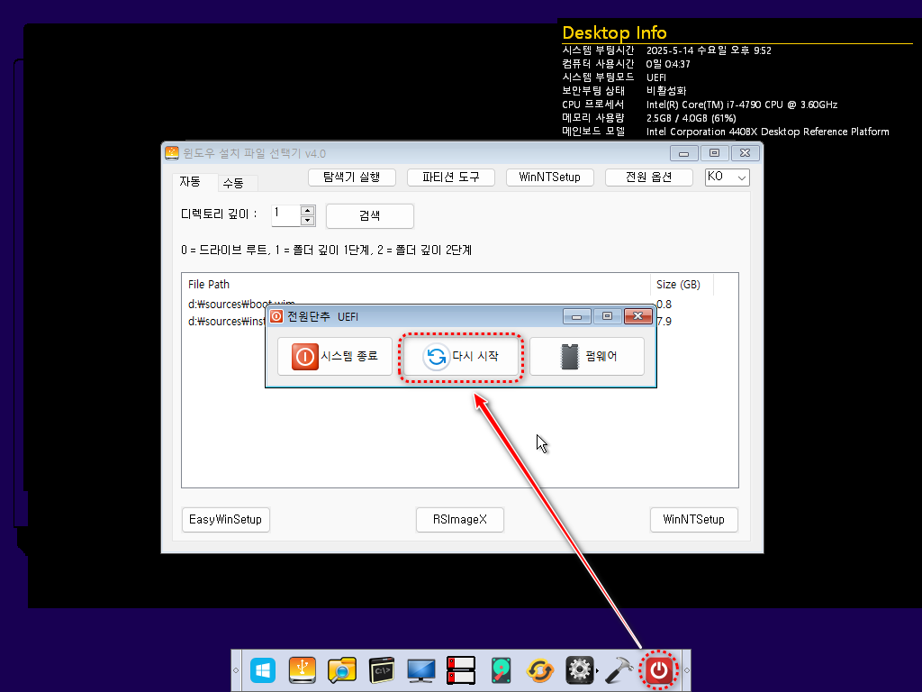This screenshot has width=922, height=692.
Task: Click the 2.5GB / 4.0GB memory value
Action: (x=691, y=118)
